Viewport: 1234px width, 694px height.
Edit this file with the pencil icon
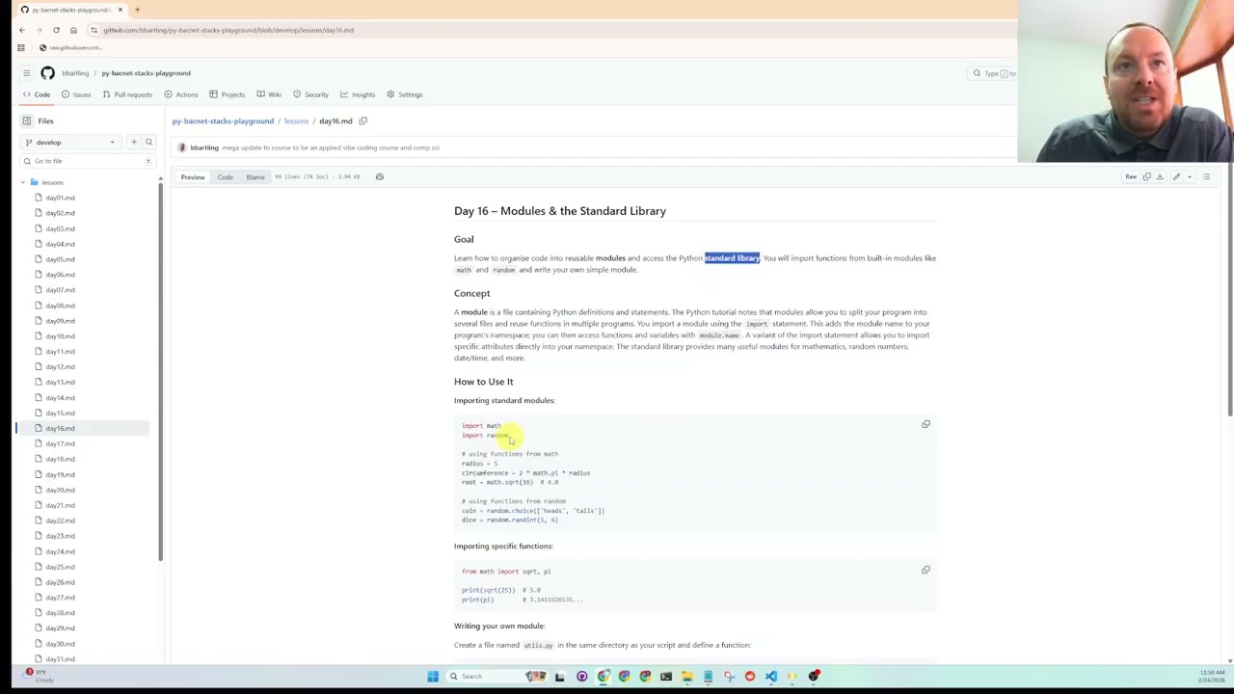coord(1176,176)
